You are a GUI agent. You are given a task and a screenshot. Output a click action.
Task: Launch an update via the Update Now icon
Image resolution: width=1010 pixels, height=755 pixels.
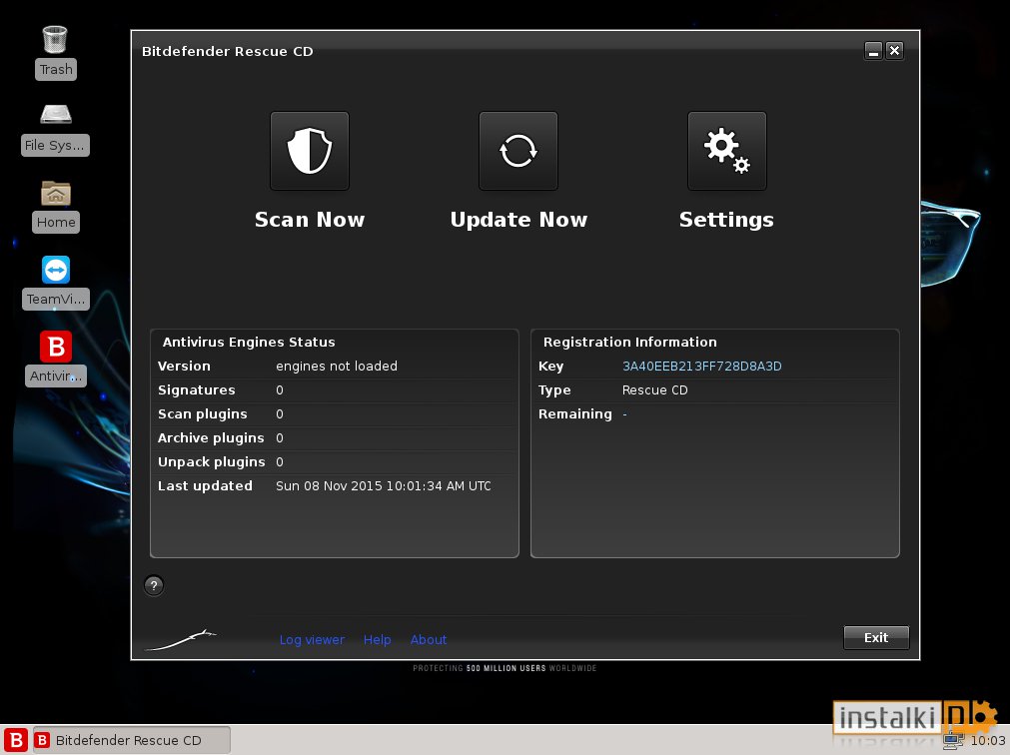pyautogui.click(x=517, y=151)
